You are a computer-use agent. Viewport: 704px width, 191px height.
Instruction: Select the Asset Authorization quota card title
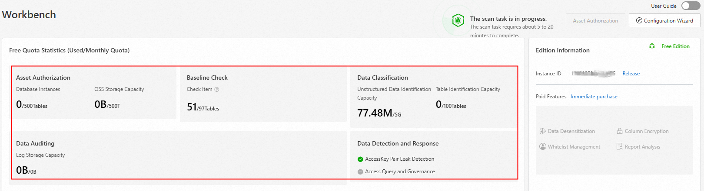pos(43,78)
